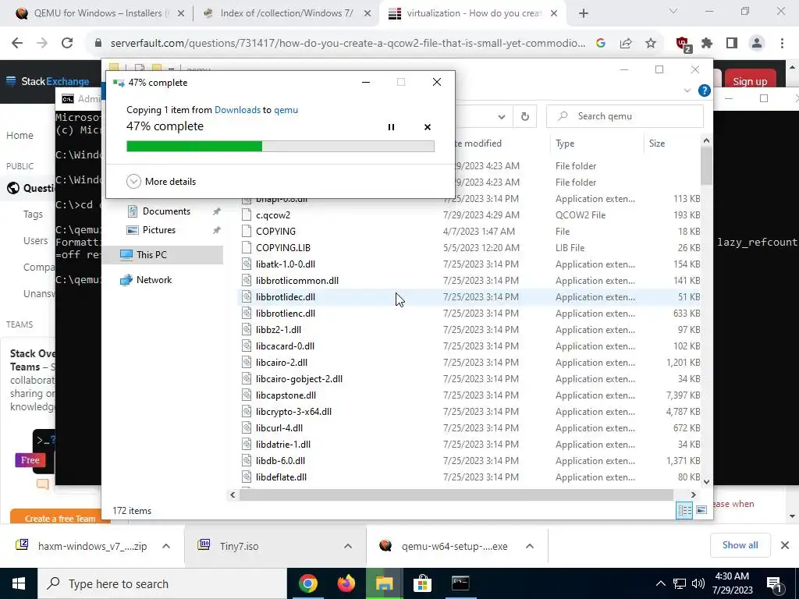Image resolution: width=799 pixels, height=599 pixels.
Task: Open uBlock extension shield icon
Action: pos(683,44)
